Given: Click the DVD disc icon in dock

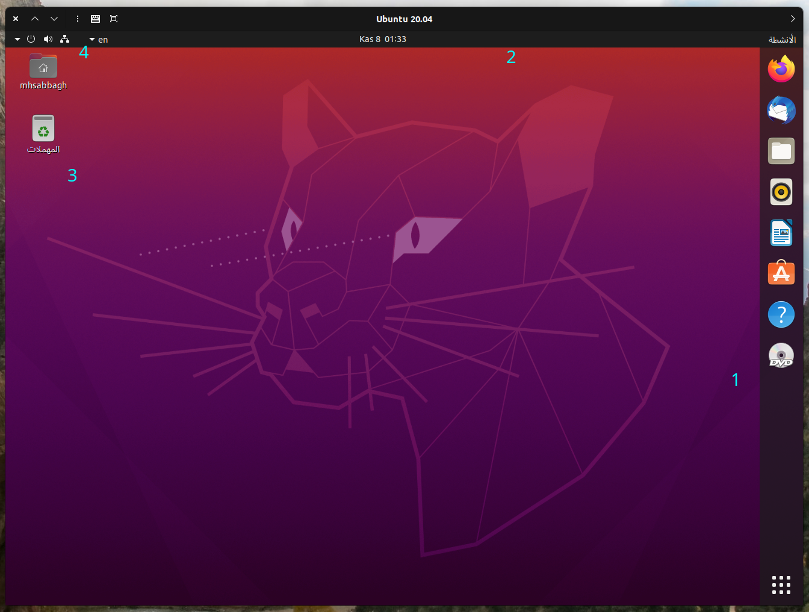Looking at the screenshot, I should [x=781, y=355].
